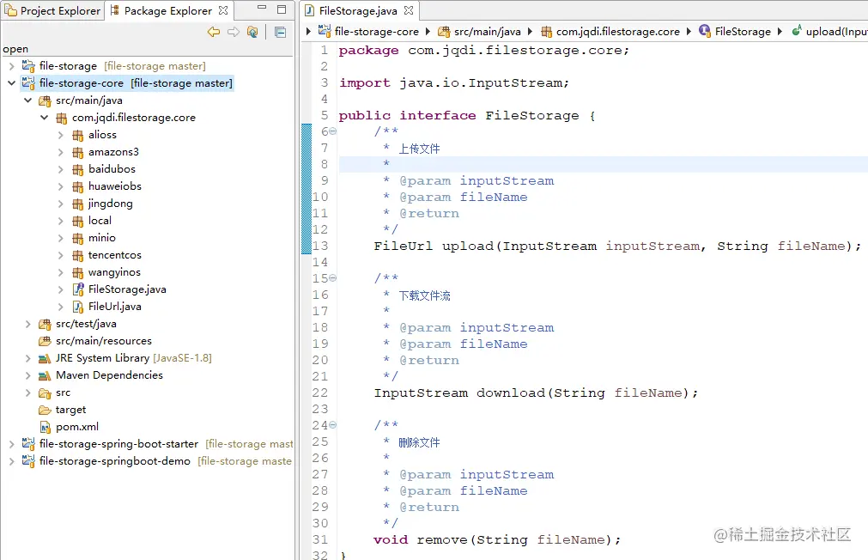
Task: Click the huaweiobs package icon
Action: click(78, 186)
